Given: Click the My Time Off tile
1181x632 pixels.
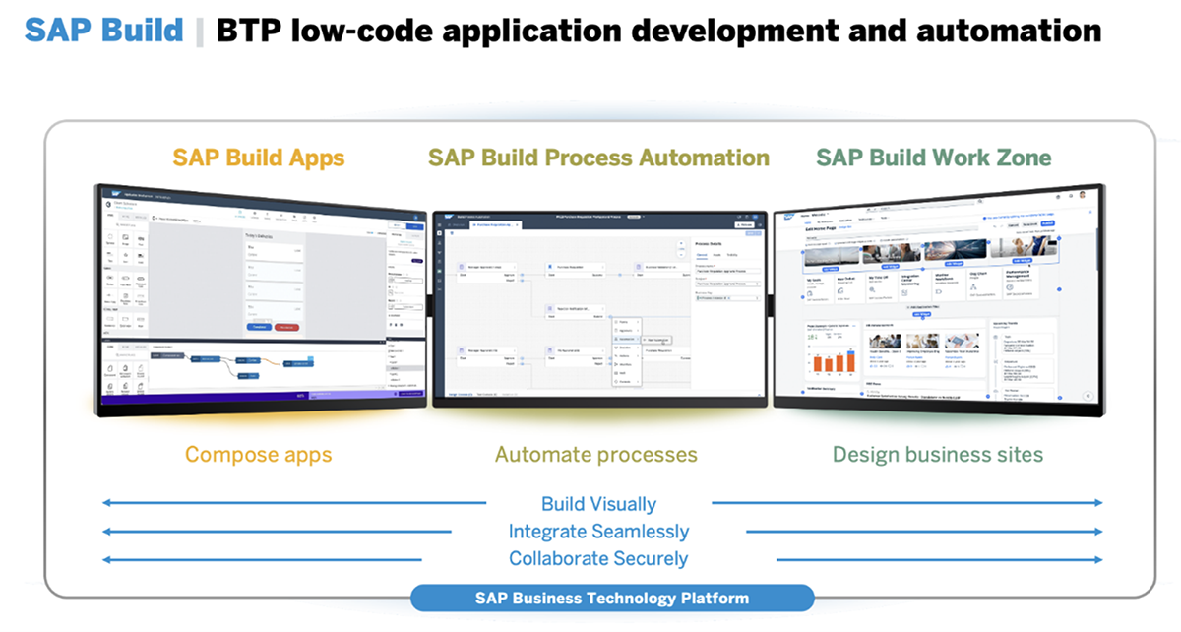Looking at the screenshot, I should (882, 287).
